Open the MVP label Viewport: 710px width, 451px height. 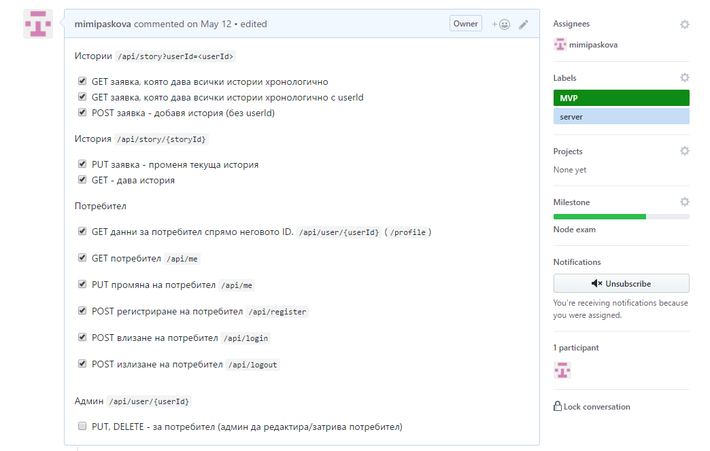click(x=621, y=98)
